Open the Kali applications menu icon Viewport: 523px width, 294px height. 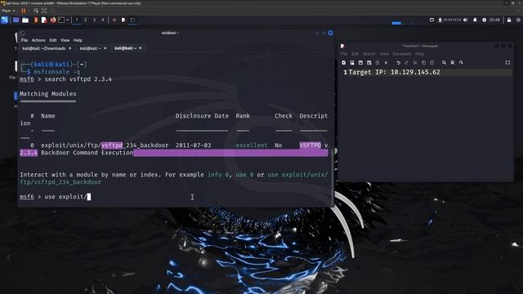tap(5, 20)
